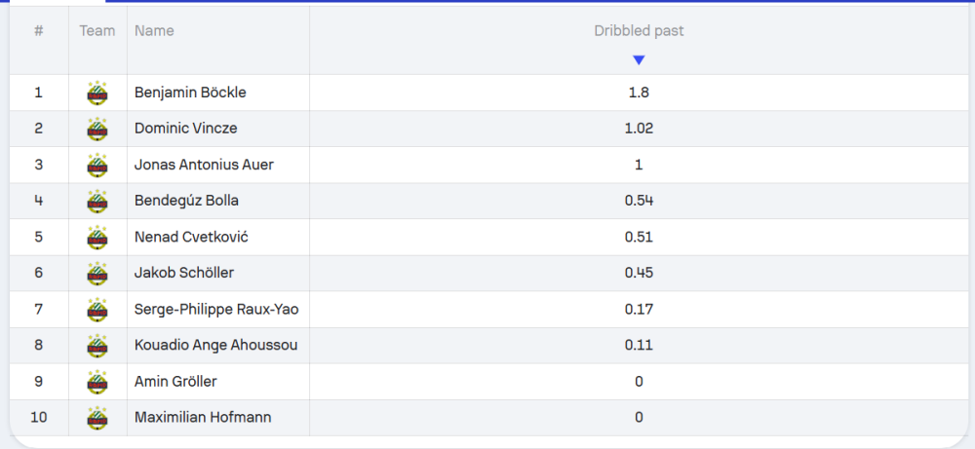Click team crest next to Jonas Antonius Auer
This screenshot has width=975, height=449.
point(97,166)
